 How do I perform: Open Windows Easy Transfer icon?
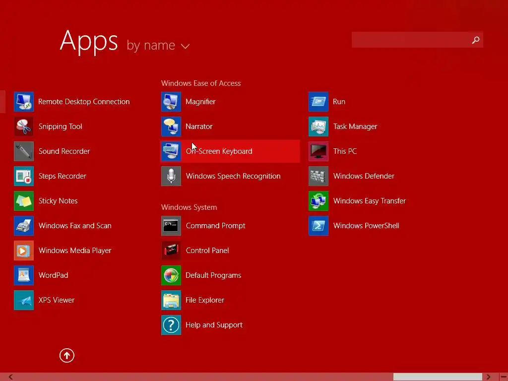pyautogui.click(x=318, y=201)
